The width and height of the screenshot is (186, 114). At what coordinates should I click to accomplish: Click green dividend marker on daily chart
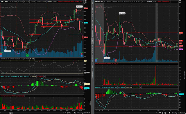27,55
